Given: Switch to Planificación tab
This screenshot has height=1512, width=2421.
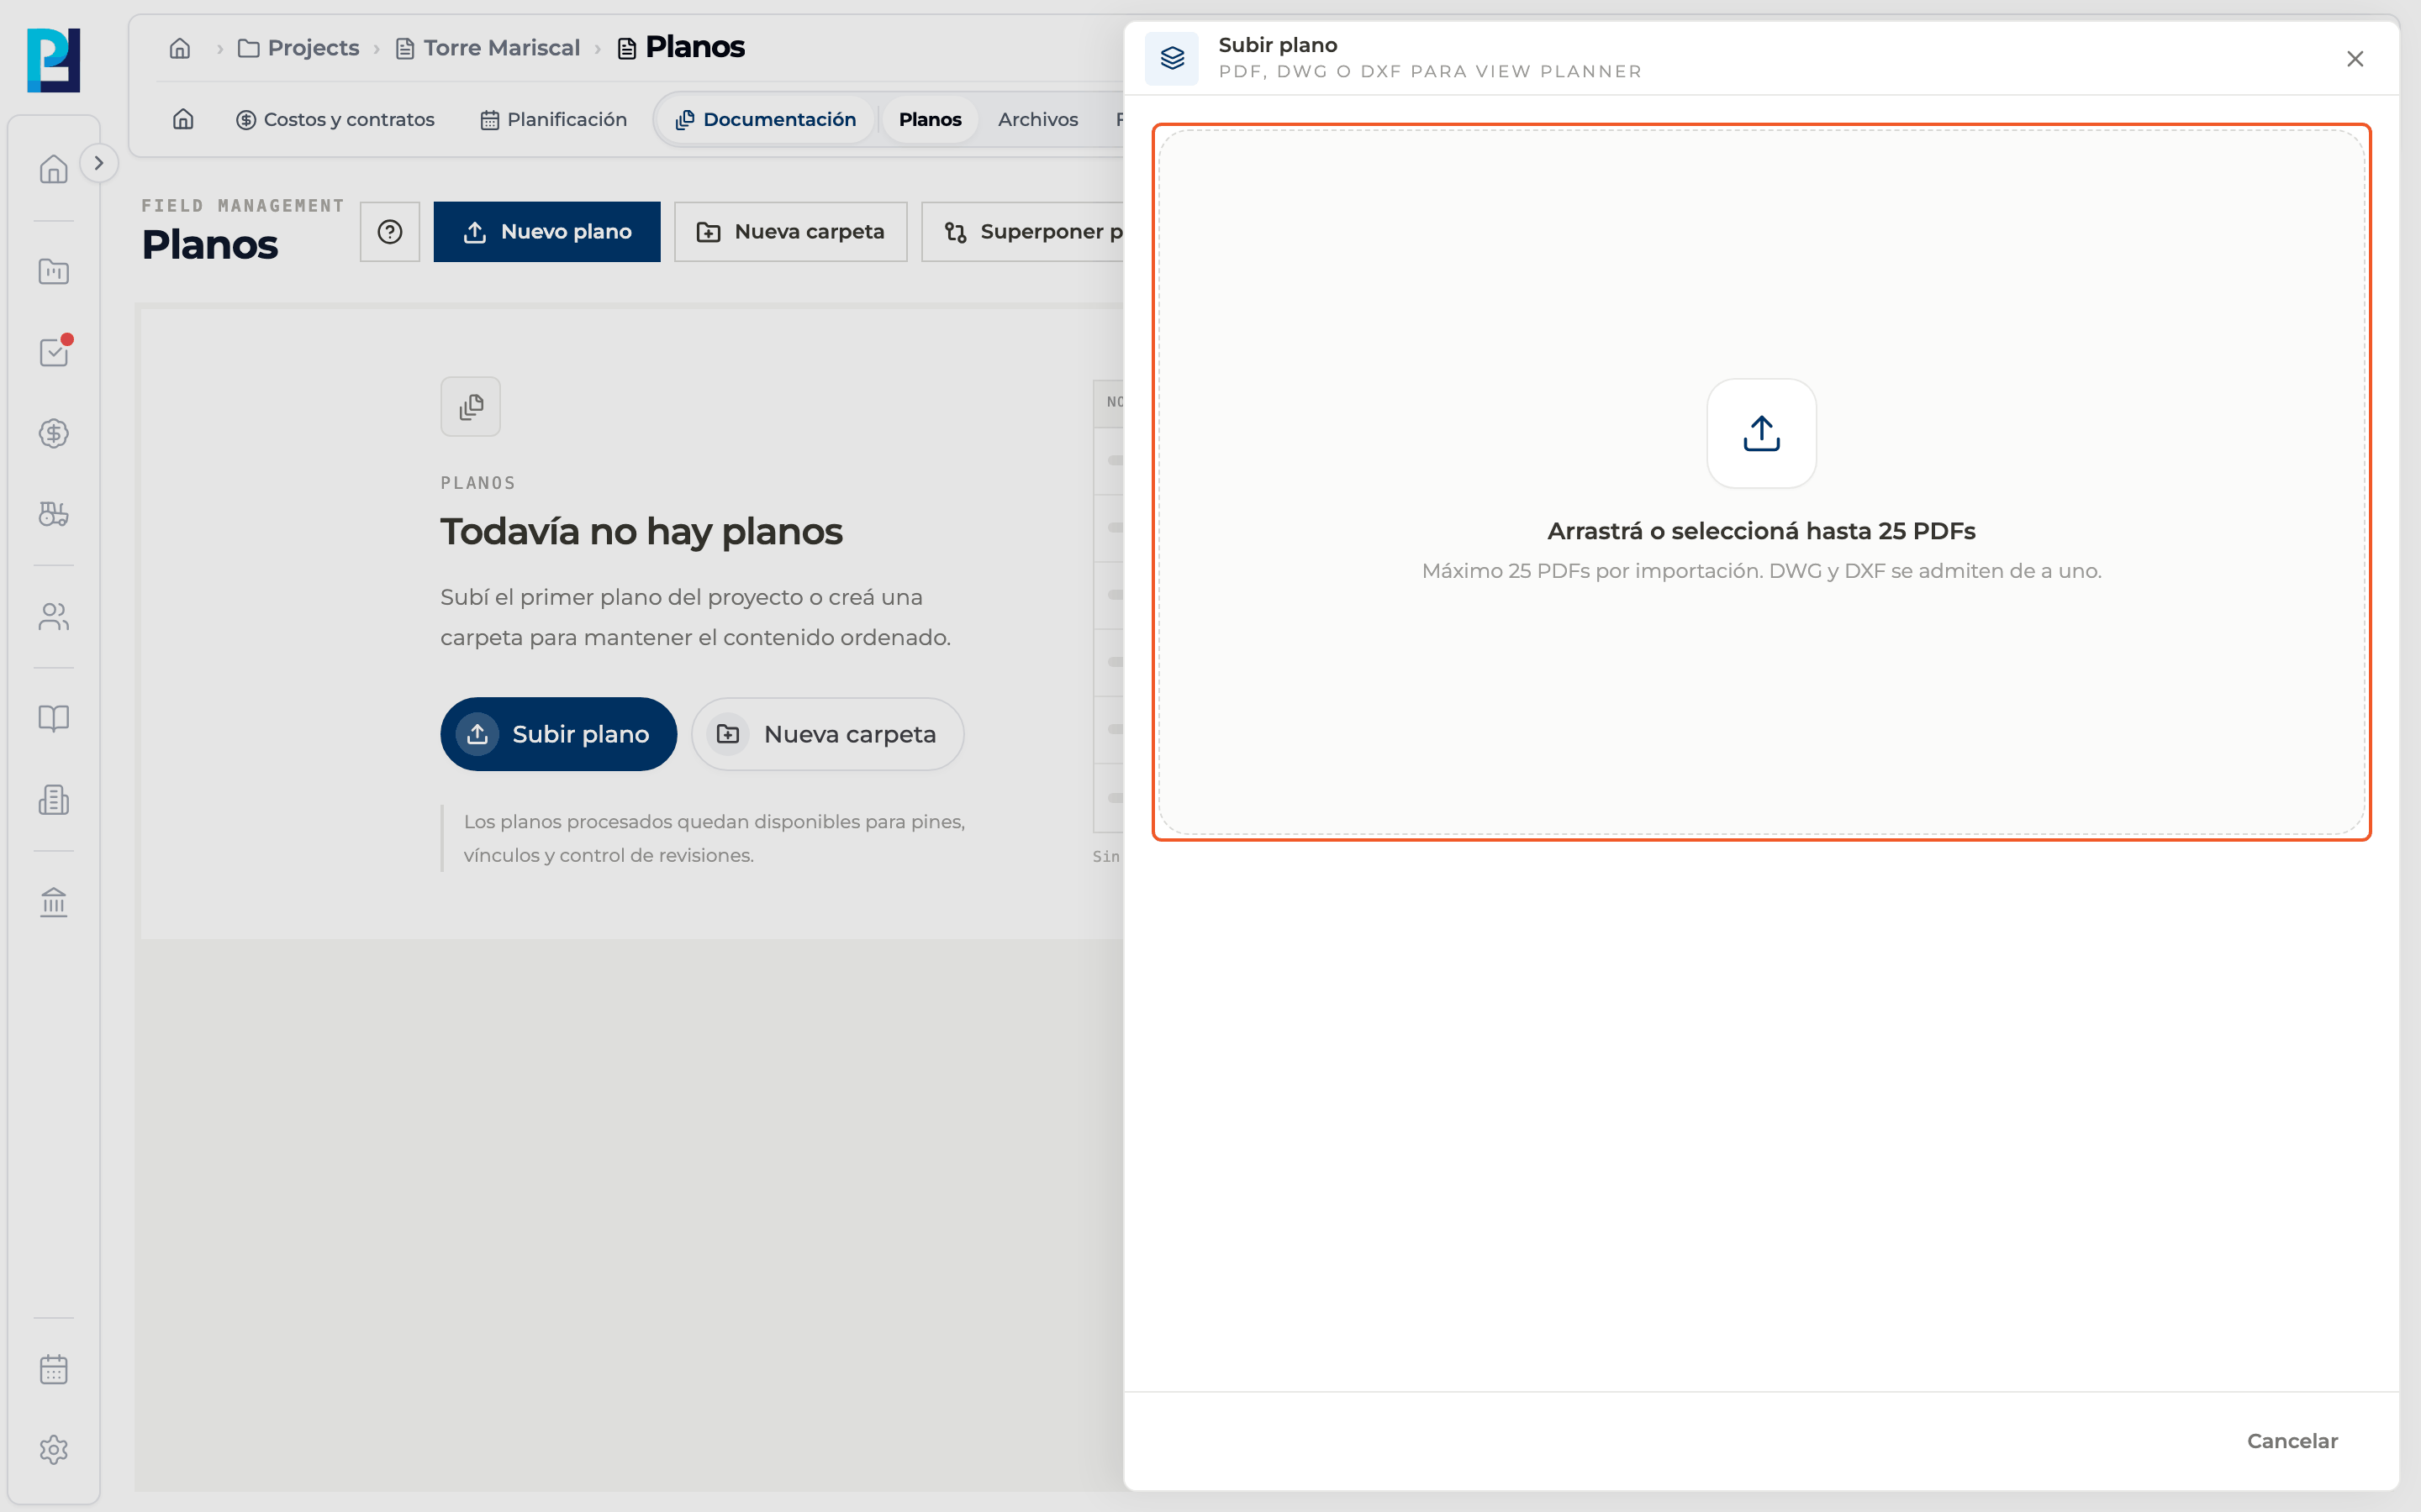Looking at the screenshot, I should pos(553,119).
